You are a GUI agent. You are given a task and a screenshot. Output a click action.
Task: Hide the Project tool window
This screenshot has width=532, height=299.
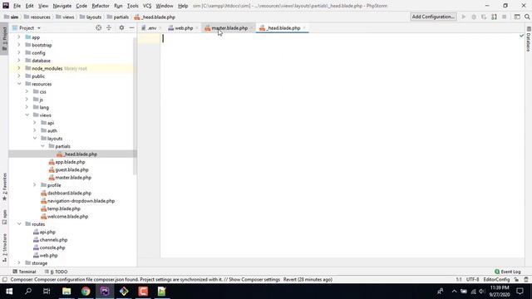[x=131, y=27]
